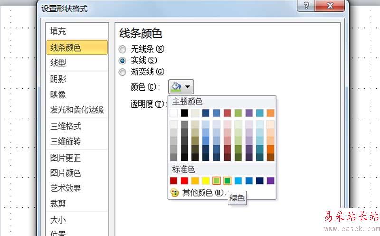Open the 三维旋转 category

coord(77,141)
